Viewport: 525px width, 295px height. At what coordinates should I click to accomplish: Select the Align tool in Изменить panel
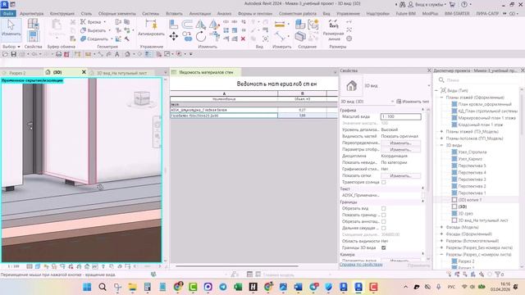173,24
